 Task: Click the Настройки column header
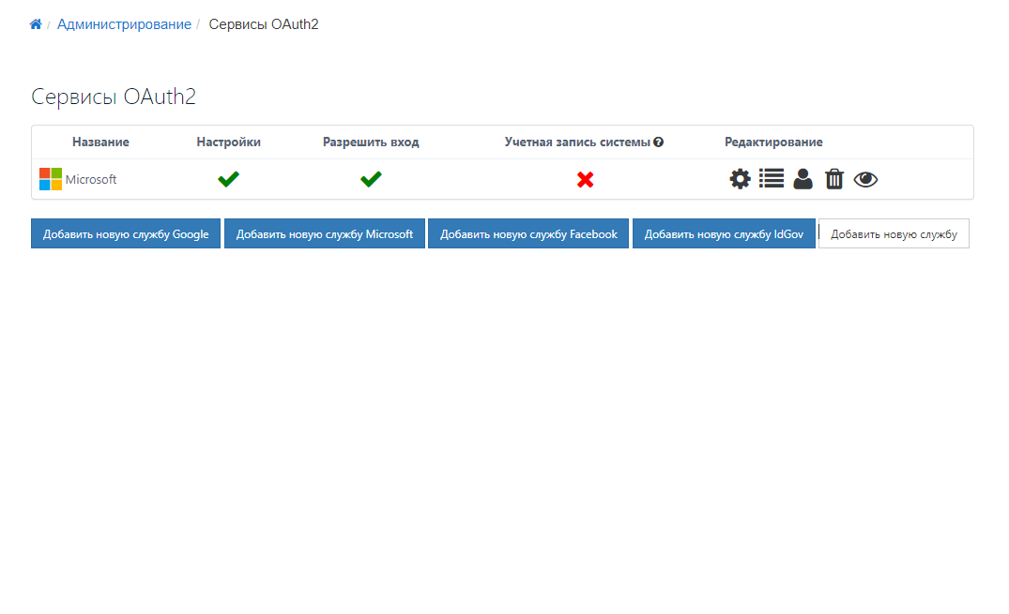click(228, 142)
